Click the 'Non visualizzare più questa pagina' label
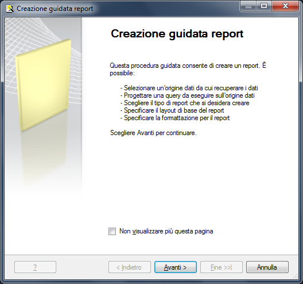The image size is (303, 284). click(166, 231)
